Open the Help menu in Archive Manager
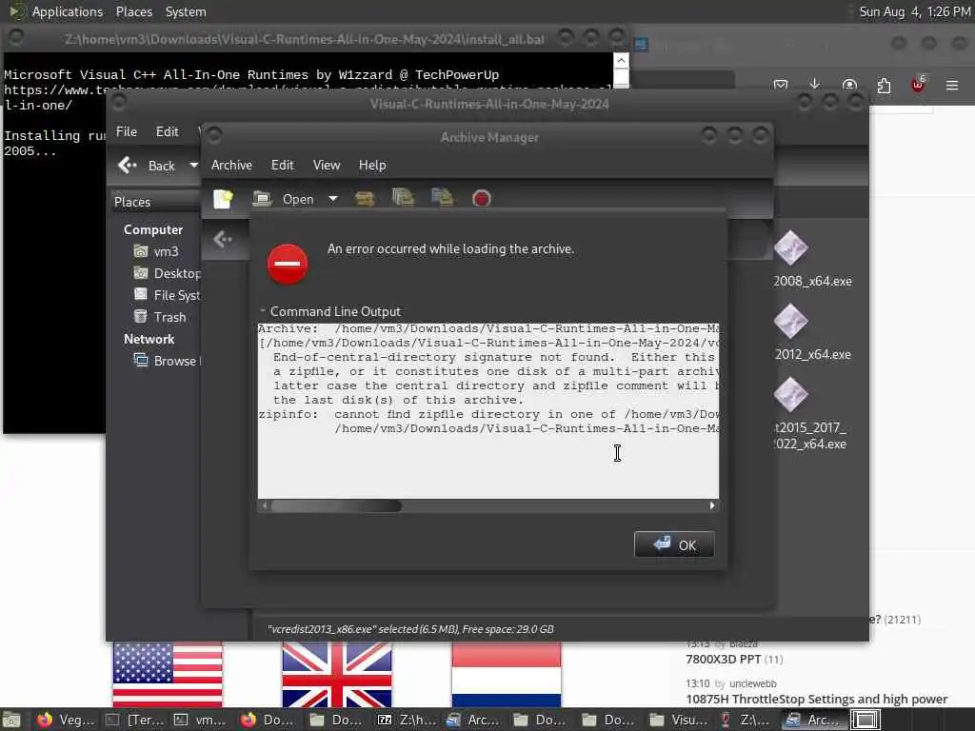Viewport: 975px width, 731px height. 372,165
